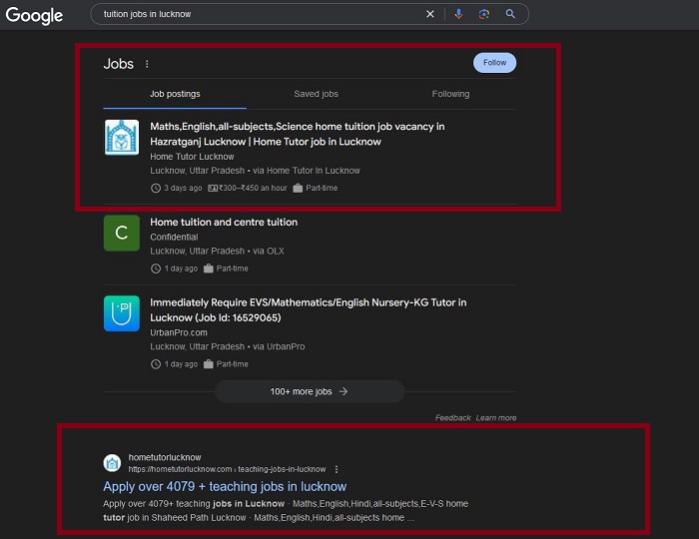Viewport: 699px width, 539px height.
Task: Click the briefcase icon in the Hazratganj listing
Action: [298, 188]
